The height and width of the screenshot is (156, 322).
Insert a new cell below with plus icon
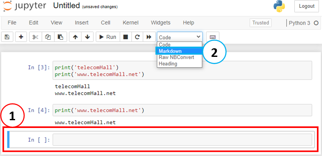[x=21, y=37]
